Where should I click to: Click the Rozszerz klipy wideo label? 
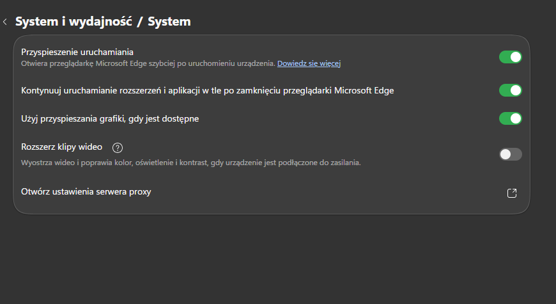click(x=62, y=147)
